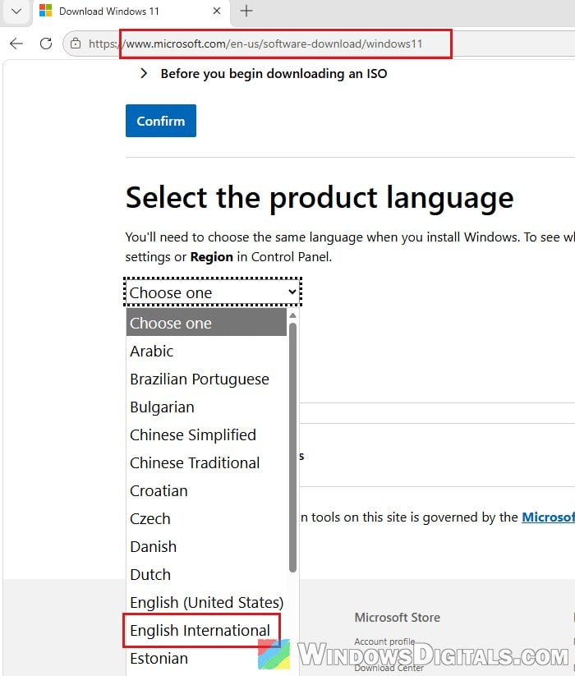Open a new browser tab
Screen dimensions: 575x676
[246, 11]
